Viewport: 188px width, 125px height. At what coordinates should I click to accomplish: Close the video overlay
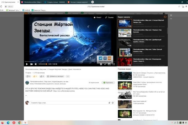point(171,15)
